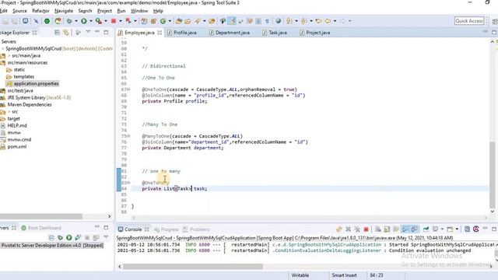Collapse the SpringBootWithMySqlCrud project node
The image size is (498, 280).
click(x=3, y=48)
